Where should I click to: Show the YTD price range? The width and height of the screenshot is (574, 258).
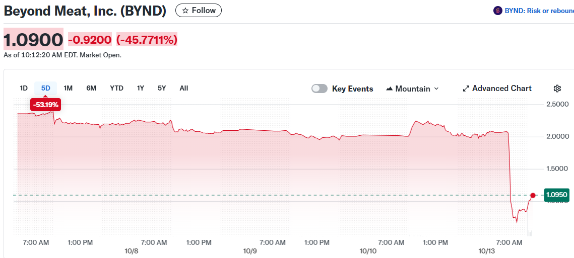tap(116, 88)
